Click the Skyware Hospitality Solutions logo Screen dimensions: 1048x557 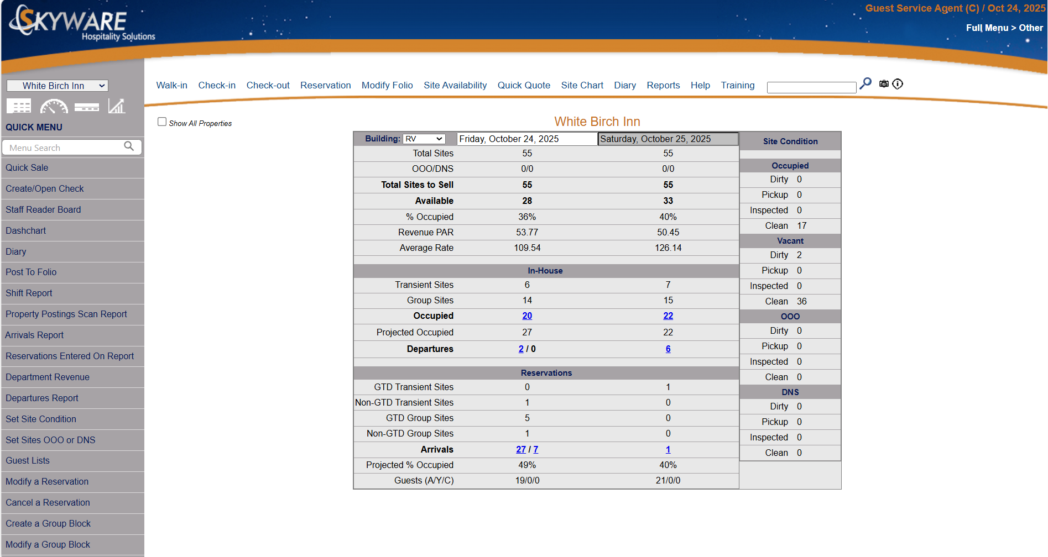(81, 24)
